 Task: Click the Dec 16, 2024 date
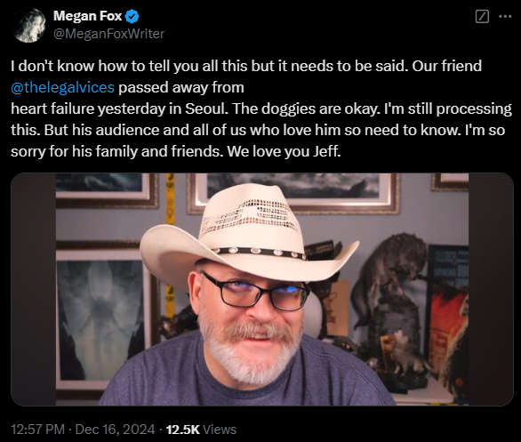coord(115,430)
